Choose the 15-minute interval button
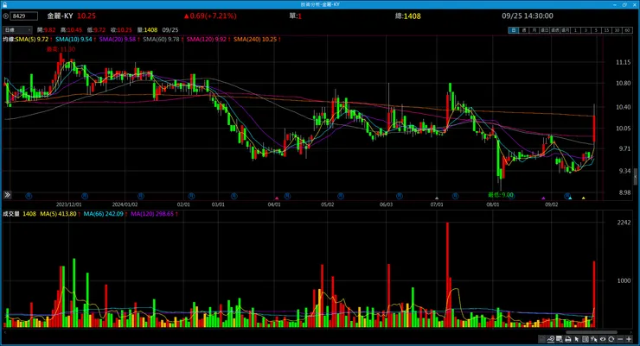The width and height of the screenshot is (640, 346). [606, 30]
